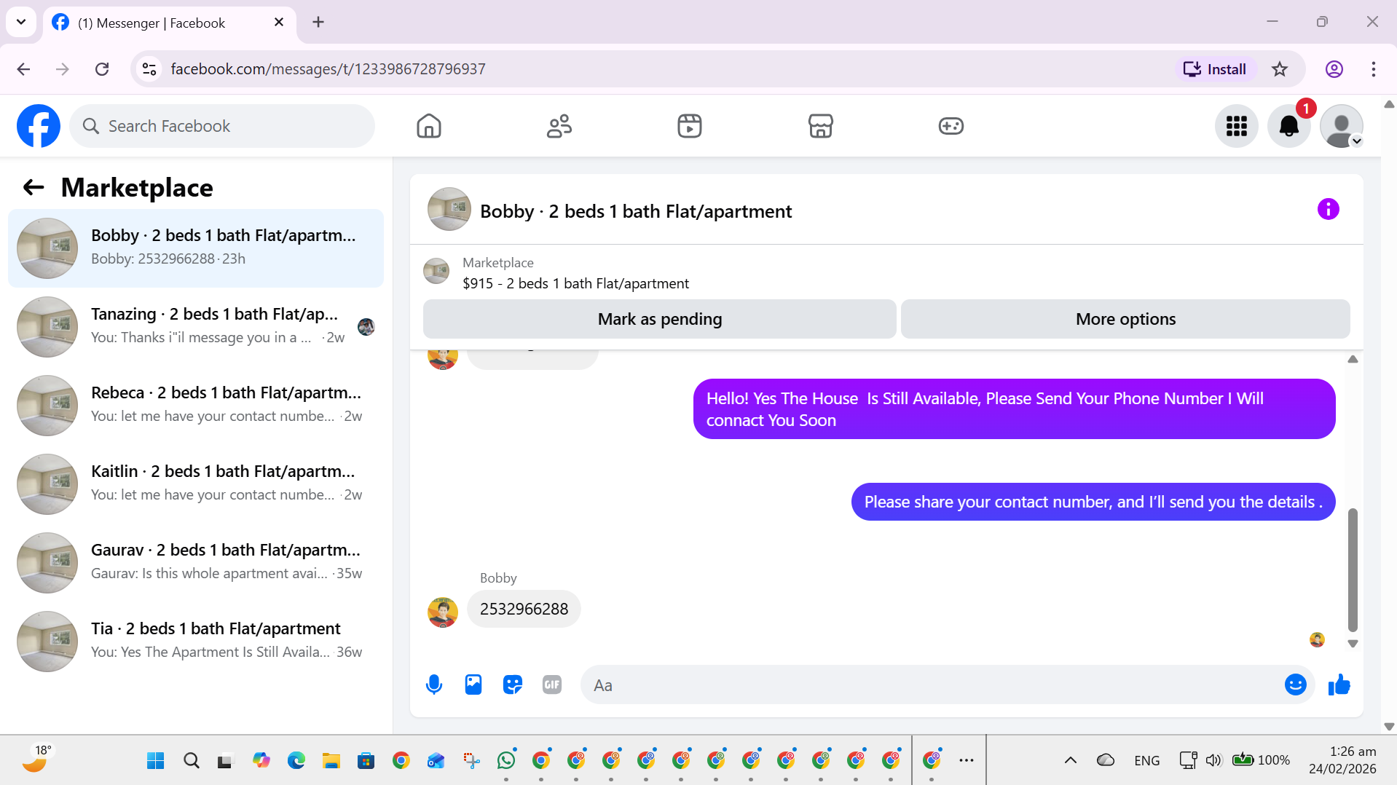
Task: Open the taskbar overflow three dots
Action: pos(967,760)
